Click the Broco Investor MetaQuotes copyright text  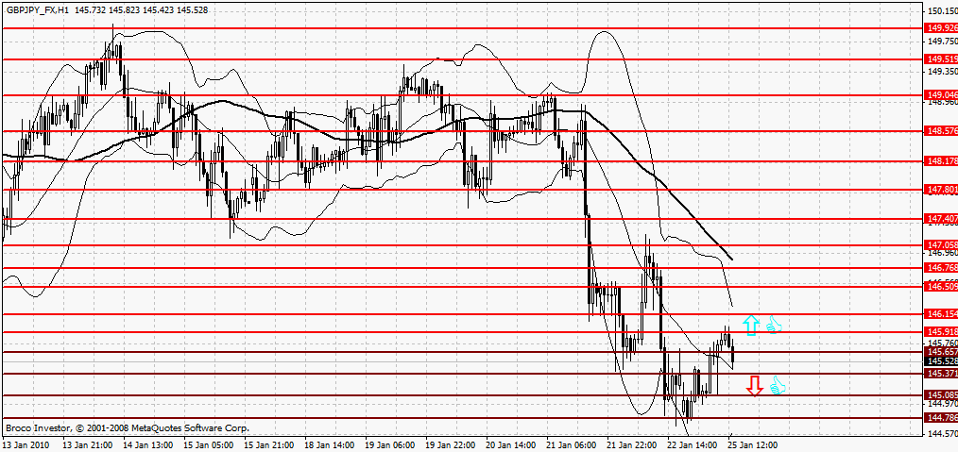point(128,427)
